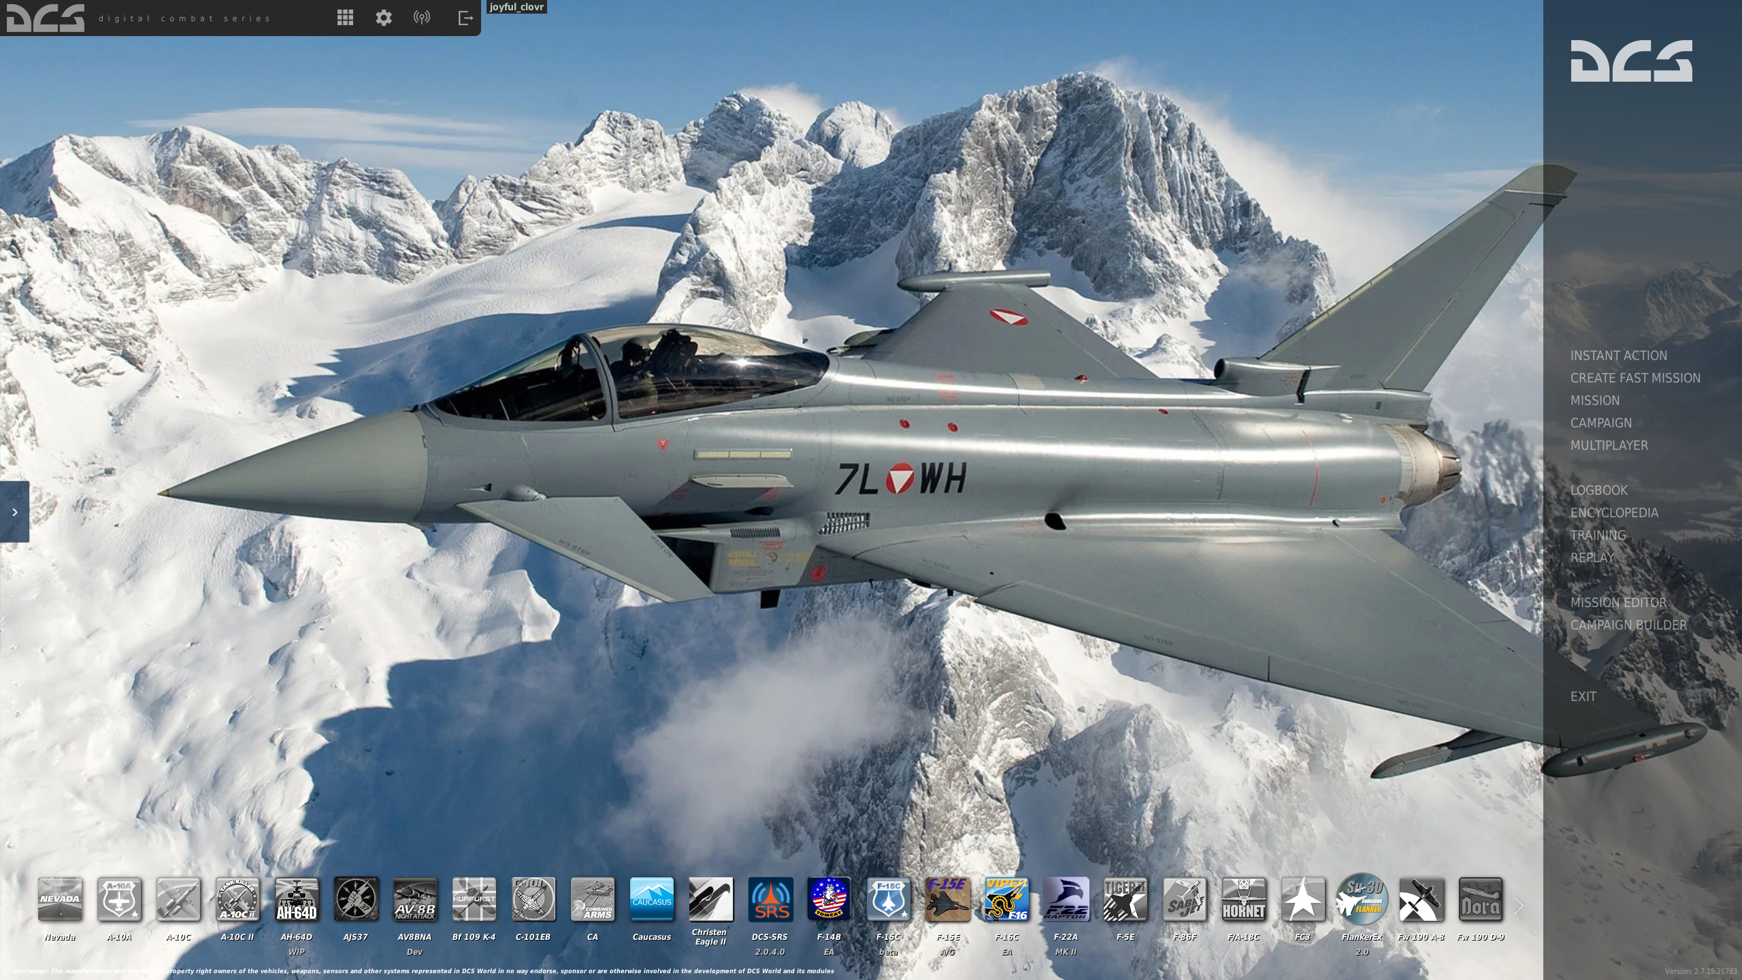Select the Fw 190 A-8 icon
The image size is (1742, 980).
tap(1421, 899)
